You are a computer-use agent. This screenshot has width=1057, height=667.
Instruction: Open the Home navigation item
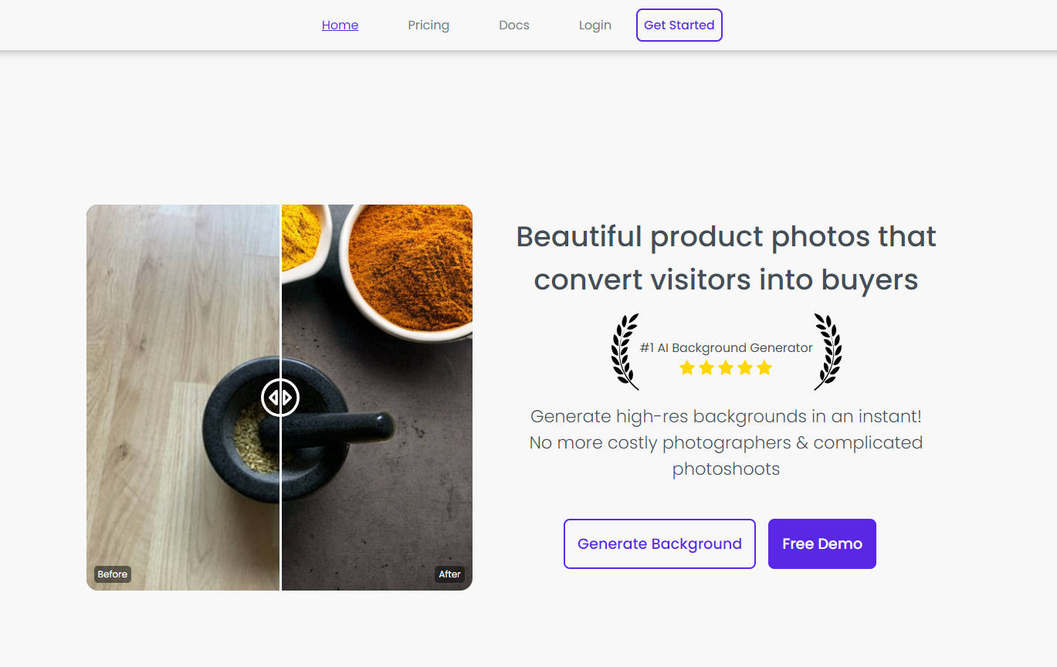pyautogui.click(x=340, y=25)
